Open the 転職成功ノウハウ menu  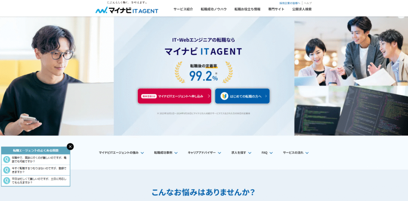tap(214, 9)
